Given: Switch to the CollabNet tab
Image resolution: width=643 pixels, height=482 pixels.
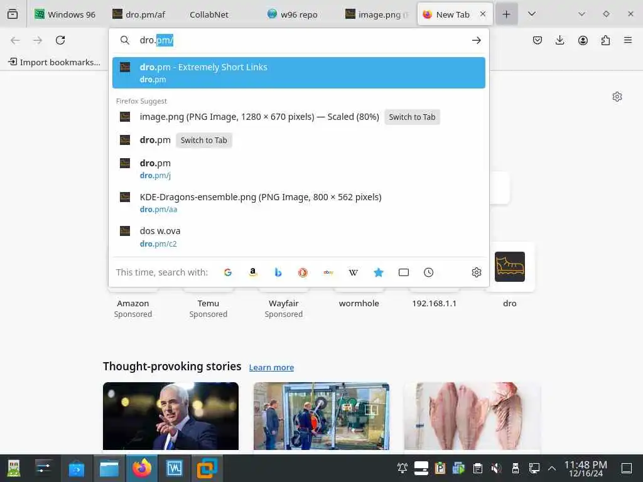Looking at the screenshot, I should (x=209, y=14).
